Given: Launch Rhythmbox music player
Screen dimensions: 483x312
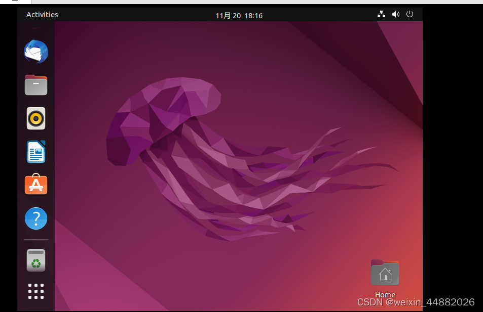Looking at the screenshot, I should coord(35,118).
